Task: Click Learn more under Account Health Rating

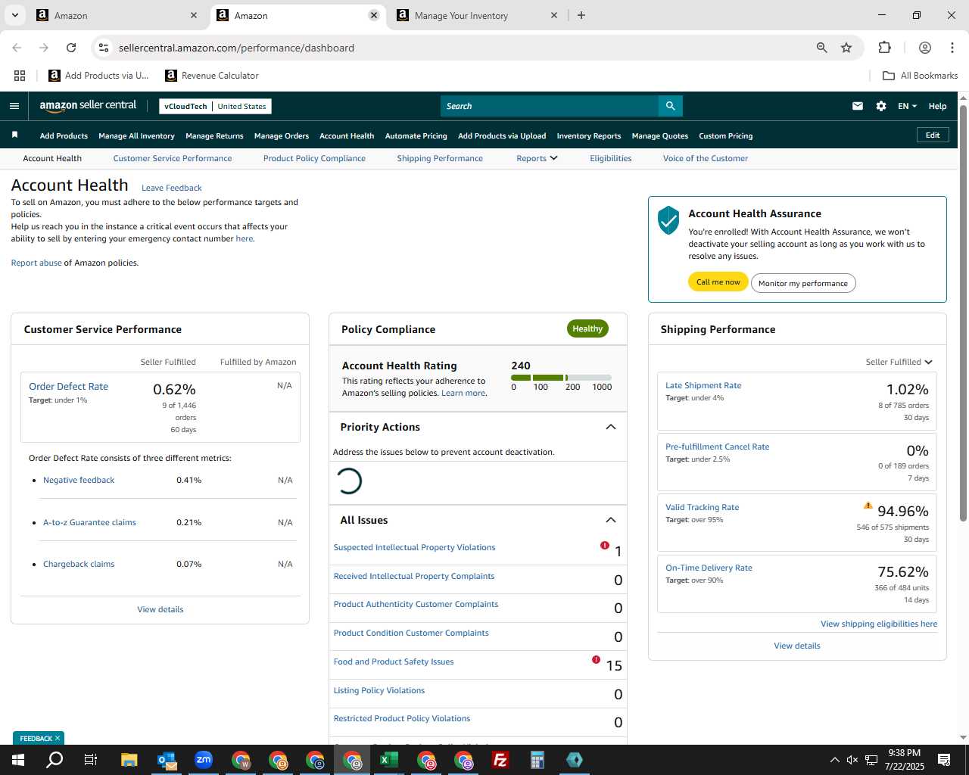Action: coord(463,393)
